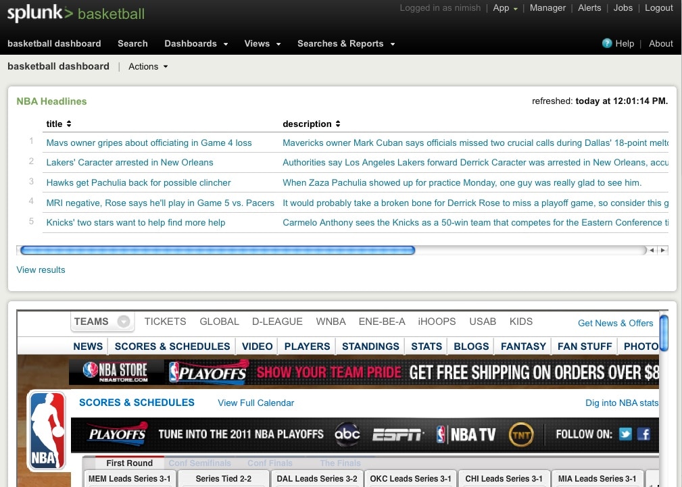Open the Searches & Reports menu
682x487 pixels.
click(x=346, y=43)
